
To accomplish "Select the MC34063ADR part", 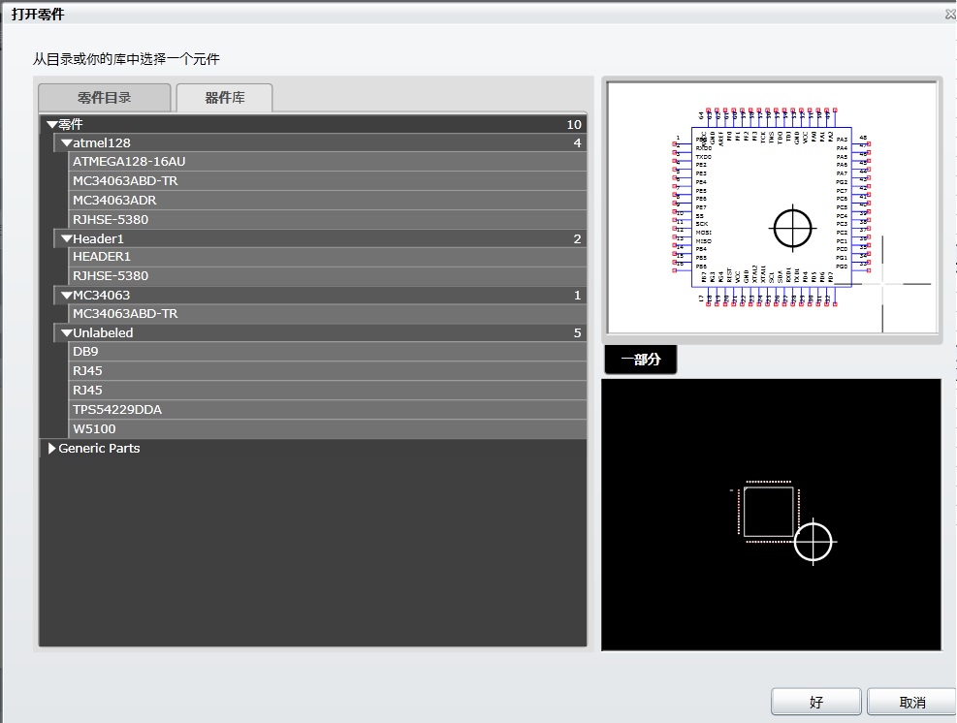I will tap(328, 201).
